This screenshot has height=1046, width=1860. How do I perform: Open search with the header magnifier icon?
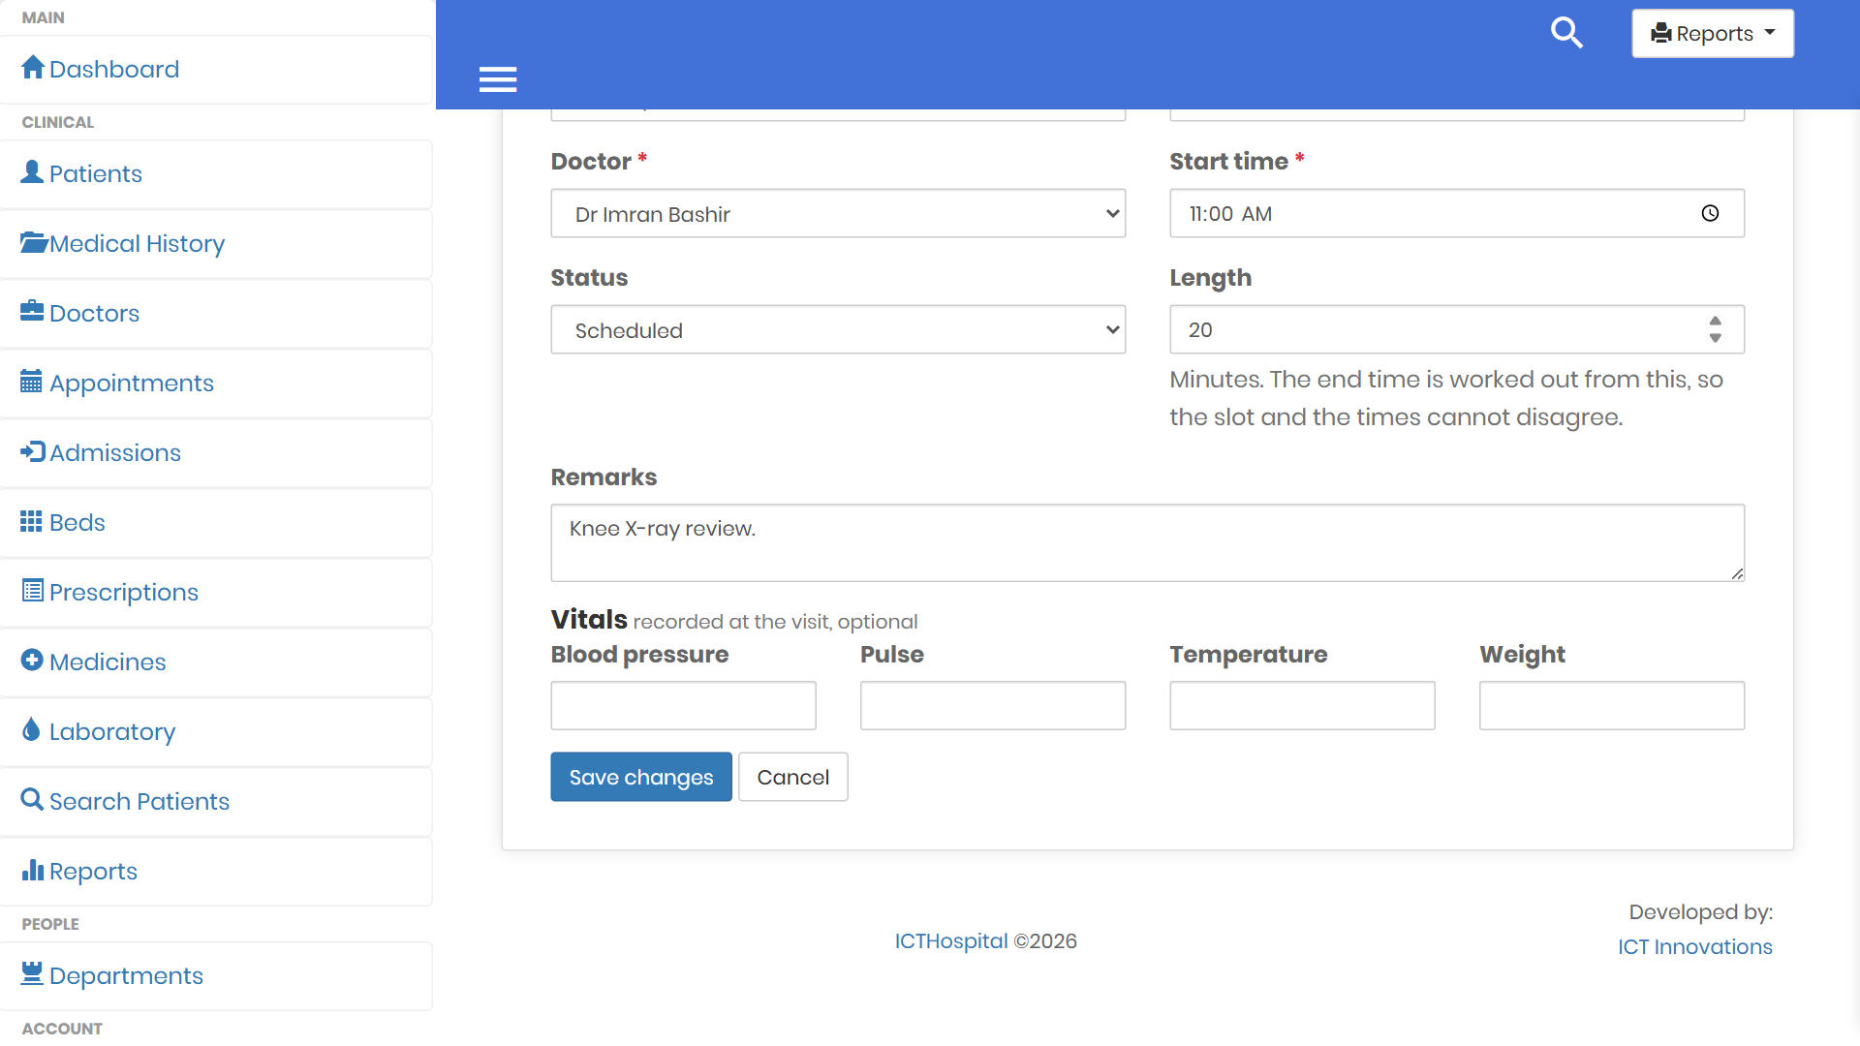pyautogui.click(x=1566, y=33)
